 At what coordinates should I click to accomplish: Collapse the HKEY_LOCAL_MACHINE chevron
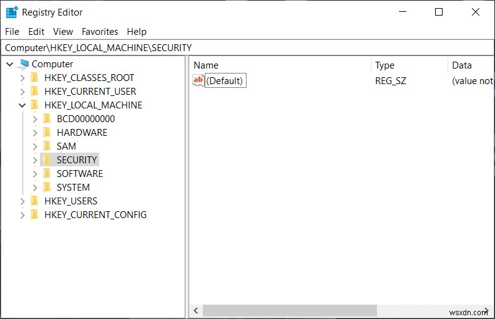22,105
